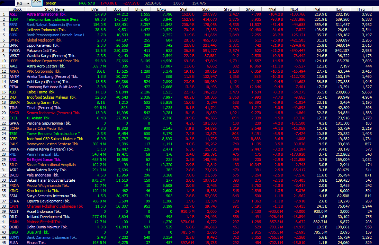Sort by the SLot column header

pyautogui.click(x=206, y=9)
